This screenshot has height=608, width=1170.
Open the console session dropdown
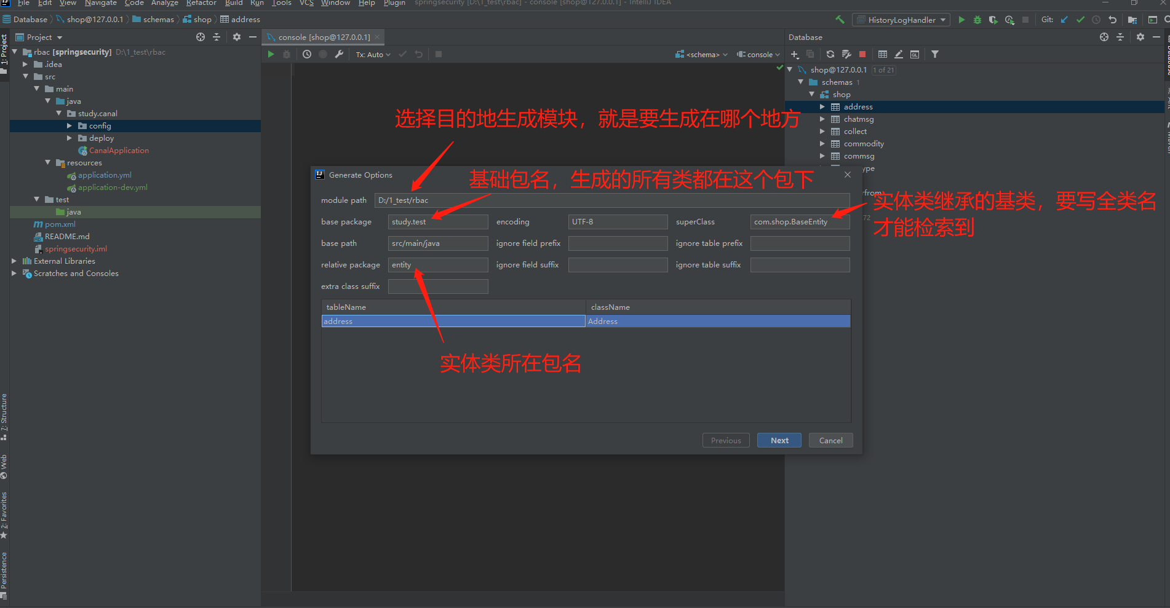pyautogui.click(x=758, y=55)
